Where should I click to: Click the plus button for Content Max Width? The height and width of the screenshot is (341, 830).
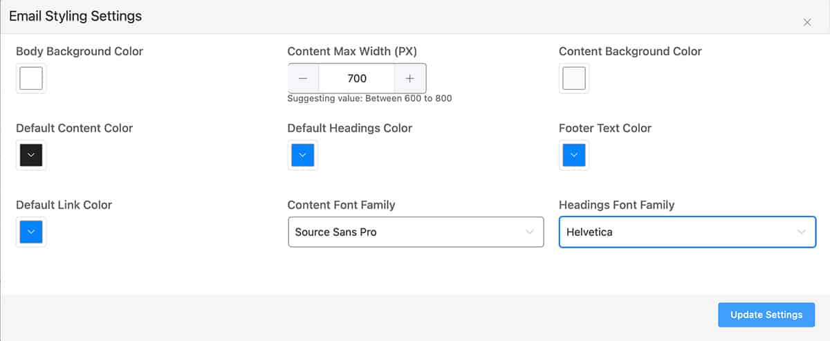coord(410,78)
